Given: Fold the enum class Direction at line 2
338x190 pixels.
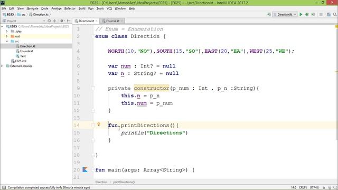Looking at the screenshot, I should point(93,36).
